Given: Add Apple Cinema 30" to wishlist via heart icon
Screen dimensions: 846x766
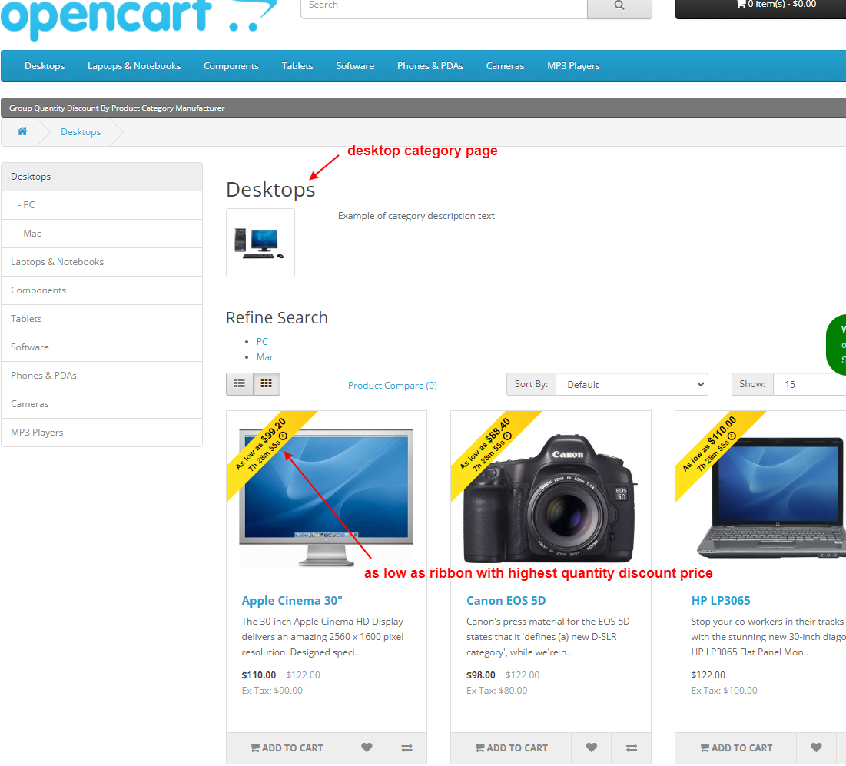Looking at the screenshot, I should (367, 748).
